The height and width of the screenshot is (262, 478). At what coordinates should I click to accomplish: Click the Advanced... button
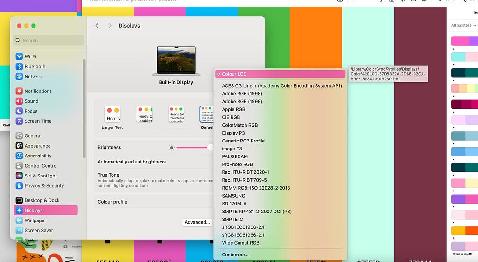click(x=197, y=222)
